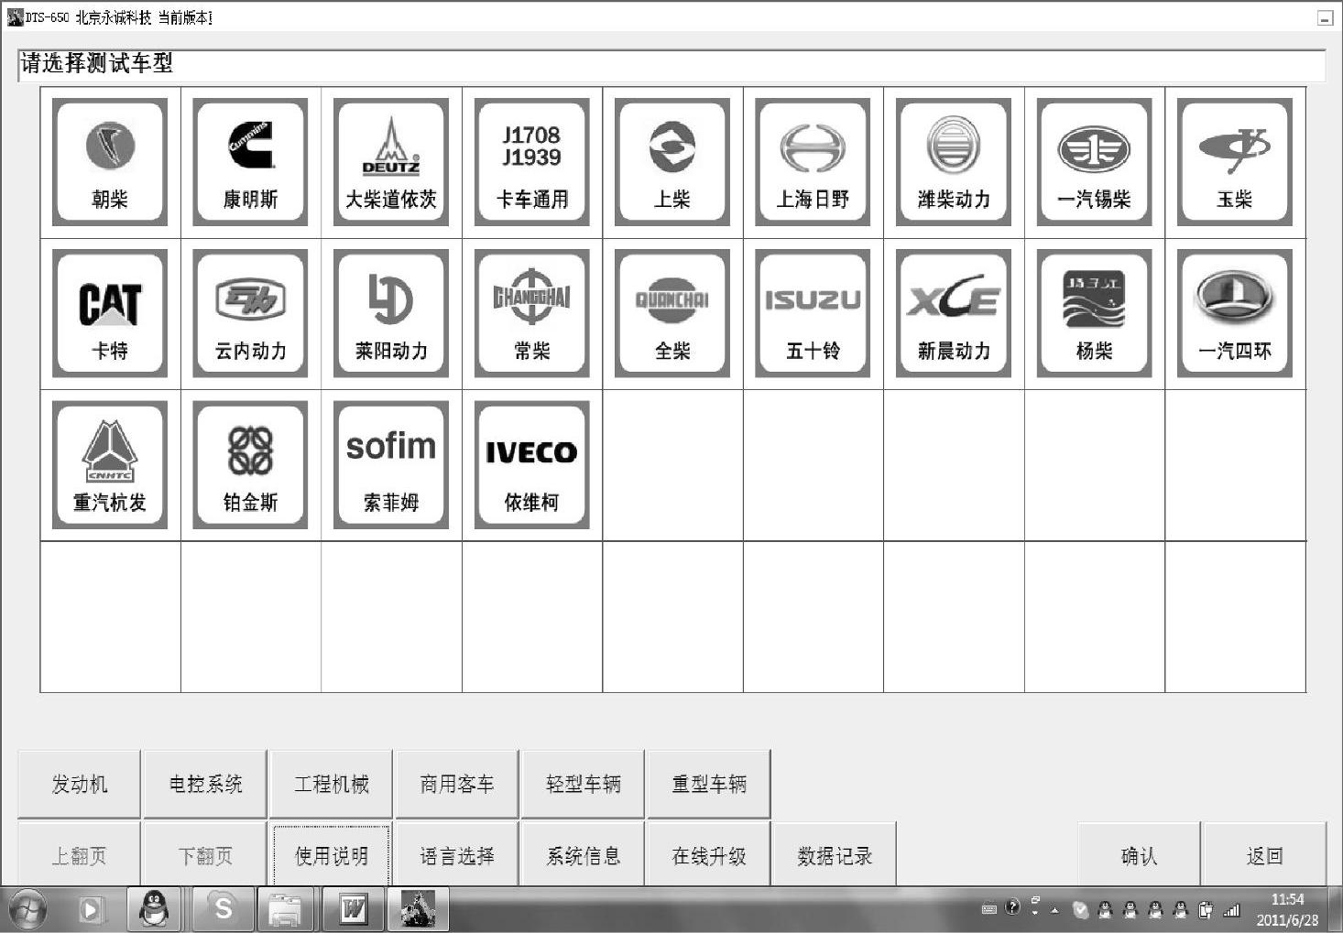Open the 轻型车辆 tab
1343x933 pixels.
(584, 784)
